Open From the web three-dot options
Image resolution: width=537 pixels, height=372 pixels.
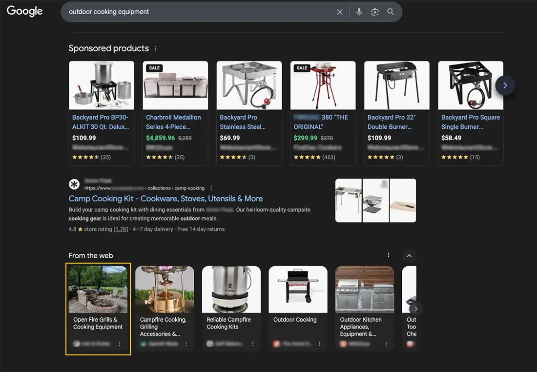click(x=389, y=255)
